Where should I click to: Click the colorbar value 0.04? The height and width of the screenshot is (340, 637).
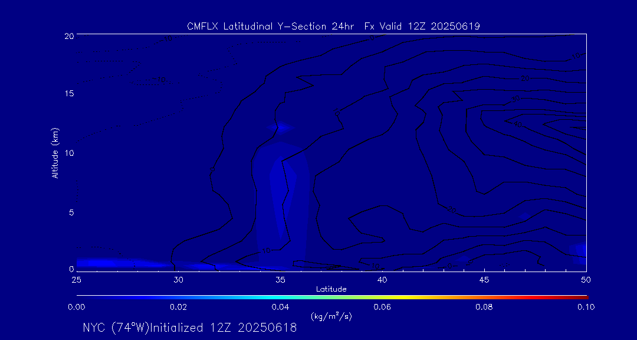(x=280, y=307)
